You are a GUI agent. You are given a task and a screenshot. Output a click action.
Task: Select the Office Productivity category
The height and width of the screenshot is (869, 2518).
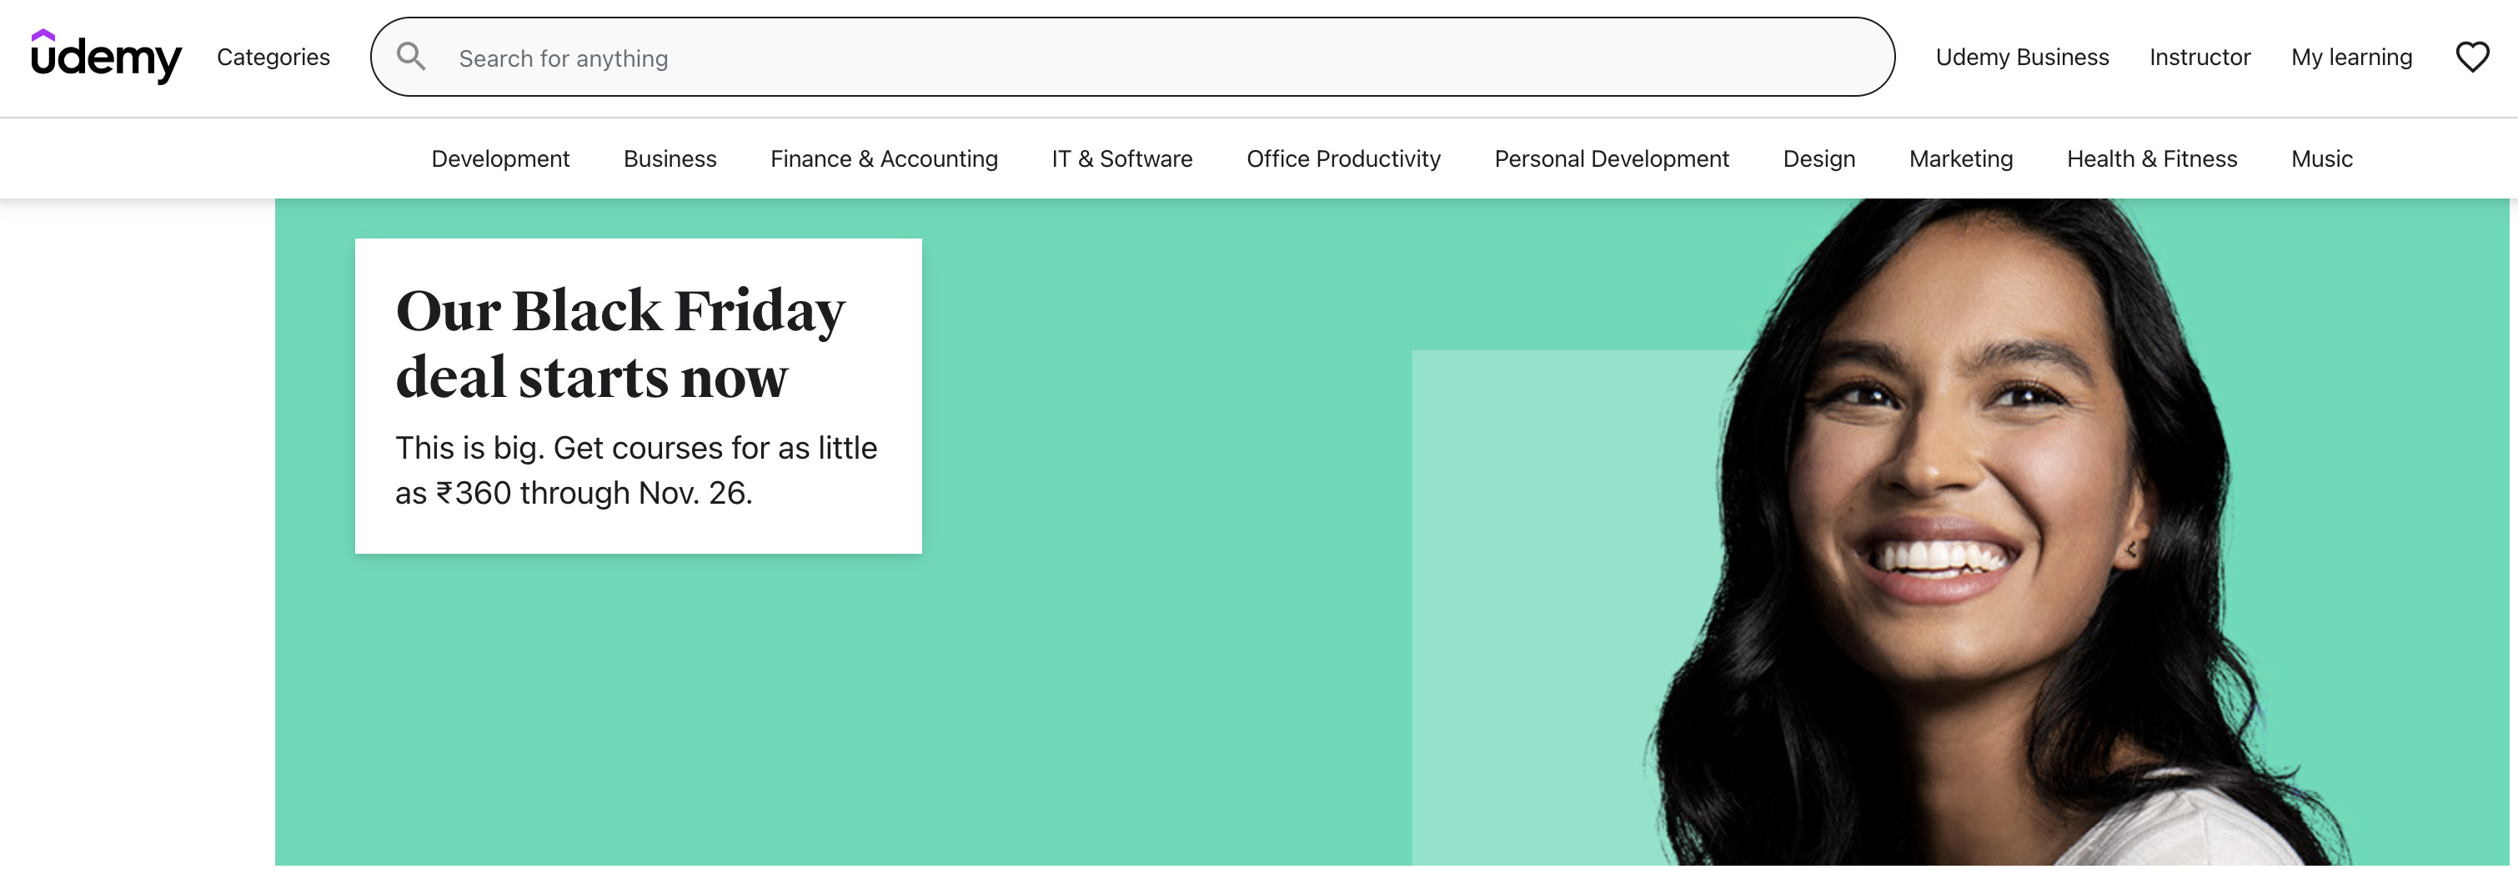(x=1343, y=158)
